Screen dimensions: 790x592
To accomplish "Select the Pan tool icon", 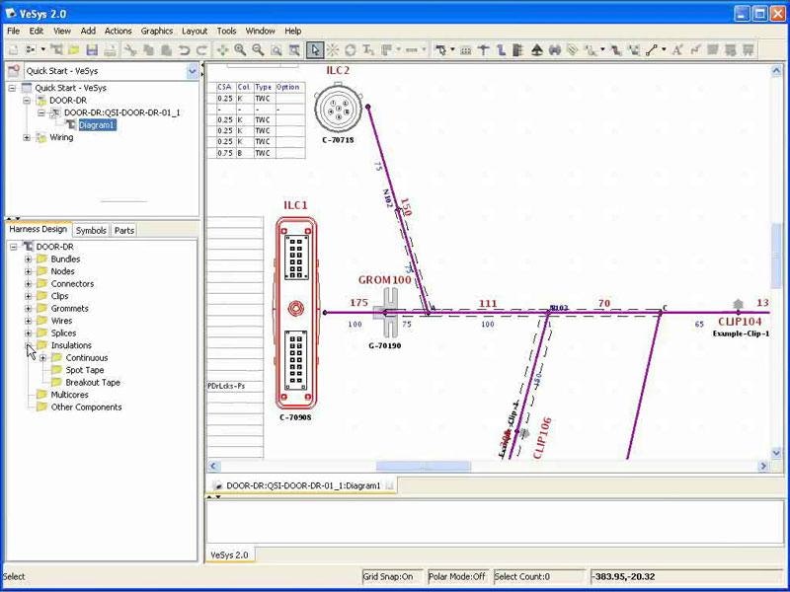I will coord(223,49).
